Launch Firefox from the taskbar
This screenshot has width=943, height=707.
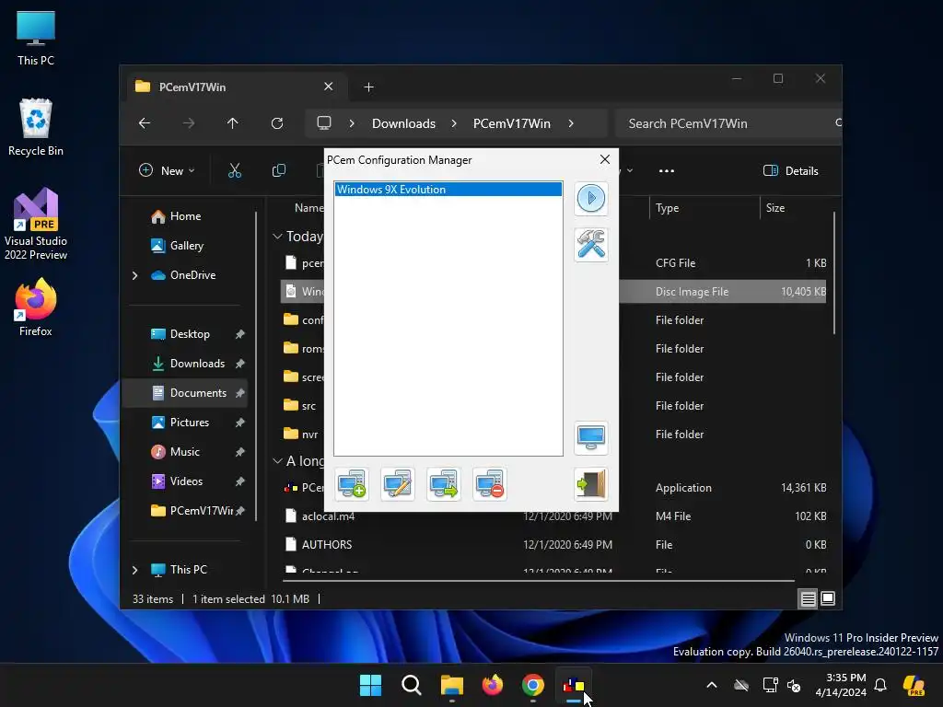[493, 685]
